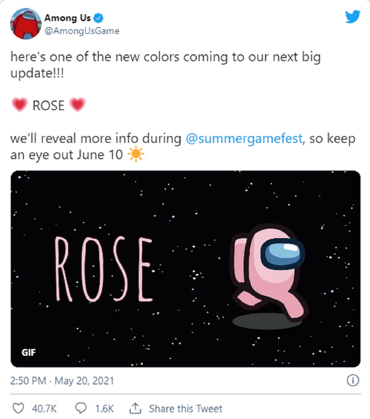The height and width of the screenshot is (419, 370).
Task: Open the @AmongUsGame handle link
Action: point(82,31)
